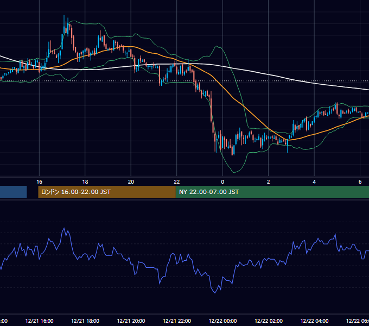Image resolution: width=369 pixels, height=326 pixels.
Task: Click the 12/22 00:00 label on oscillator axis
Action: coord(222,321)
